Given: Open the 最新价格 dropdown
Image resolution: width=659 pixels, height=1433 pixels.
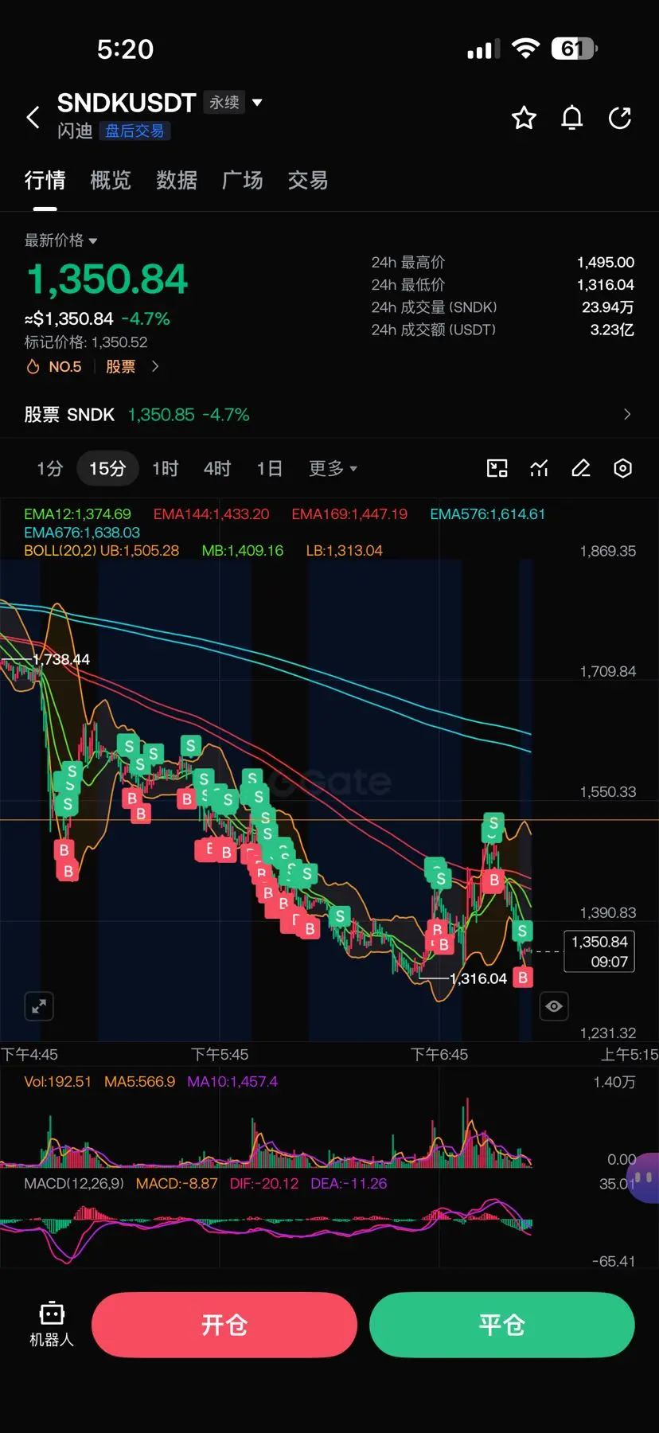Looking at the screenshot, I should (60, 240).
